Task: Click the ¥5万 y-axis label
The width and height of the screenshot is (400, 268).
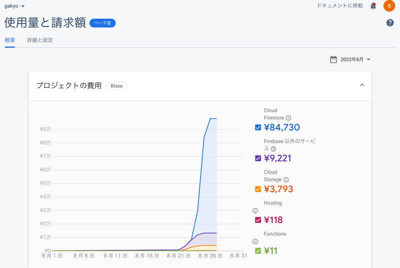Action: click(x=45, y=183)
